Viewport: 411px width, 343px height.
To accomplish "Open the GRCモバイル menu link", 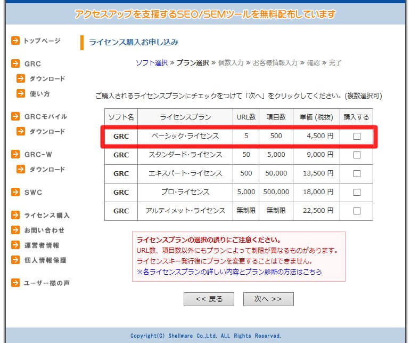I will (x=46, y=117).
